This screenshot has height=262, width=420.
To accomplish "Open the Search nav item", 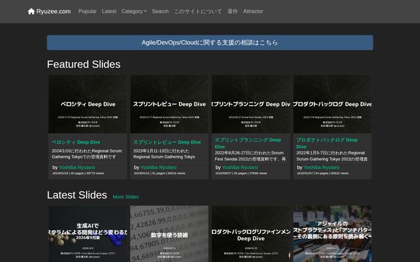I will (x=160, y=11).
